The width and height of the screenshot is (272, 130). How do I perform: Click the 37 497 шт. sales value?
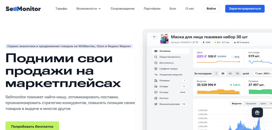[256, 85]
